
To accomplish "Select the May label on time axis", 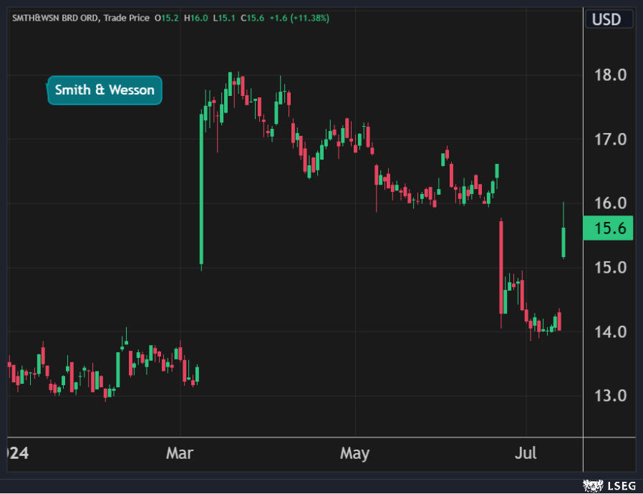I will [x=354, y=454].
